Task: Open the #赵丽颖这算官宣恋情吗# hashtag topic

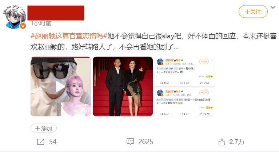Action: pyautogui.click(x=69, y=36)
